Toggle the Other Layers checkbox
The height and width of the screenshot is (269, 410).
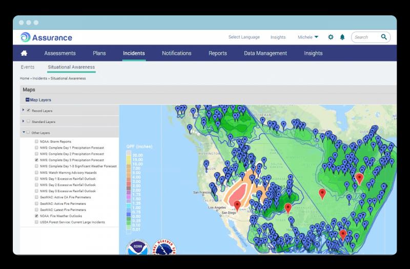pyautogui.click(x=28, y=132)
